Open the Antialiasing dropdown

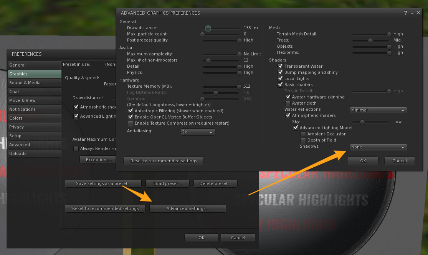point(198,132)
